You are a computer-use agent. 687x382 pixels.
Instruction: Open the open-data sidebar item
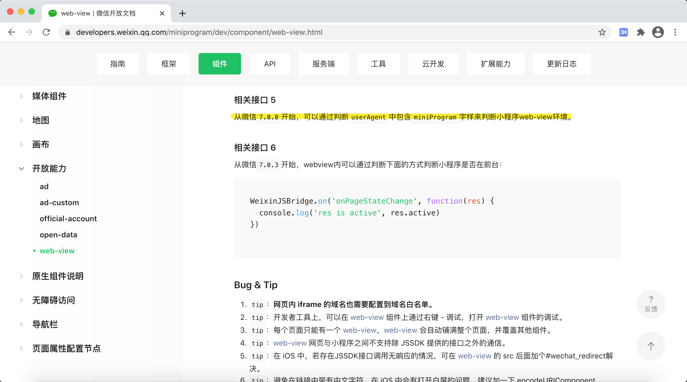pos(59,235)
